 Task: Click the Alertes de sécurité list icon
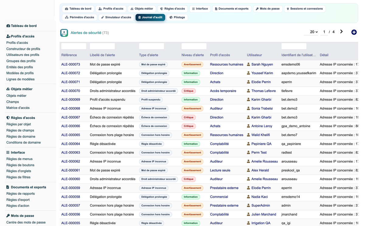[64, 33]
